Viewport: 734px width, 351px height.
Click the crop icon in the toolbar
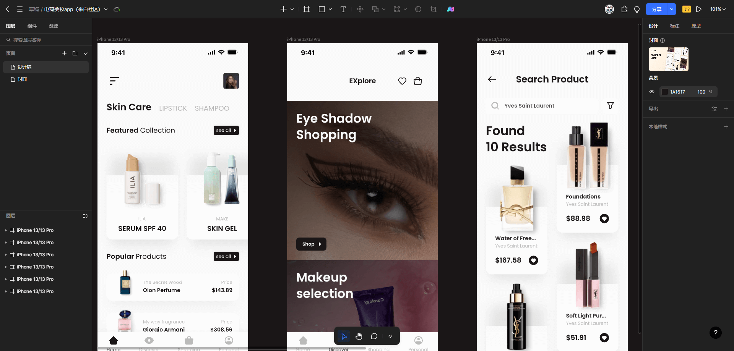[434, 9]
